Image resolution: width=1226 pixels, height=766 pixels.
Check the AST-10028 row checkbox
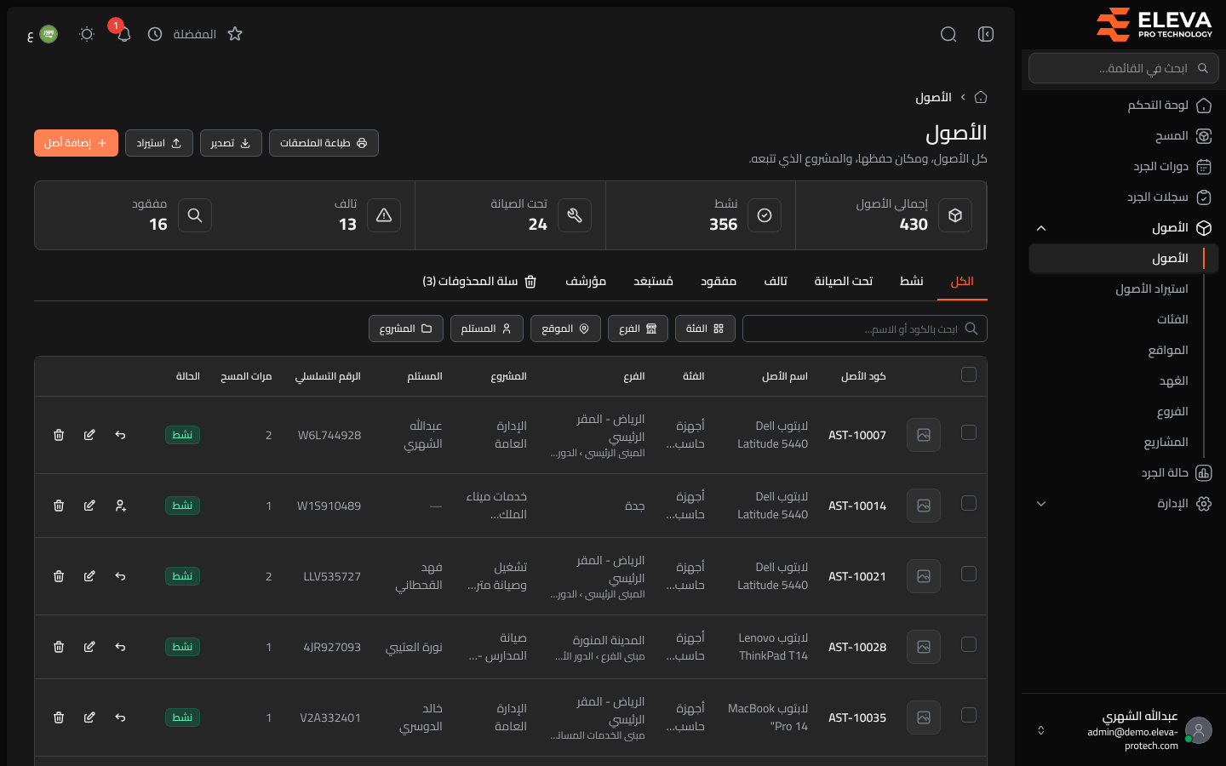pyautogui.click(x=969, y=644)
